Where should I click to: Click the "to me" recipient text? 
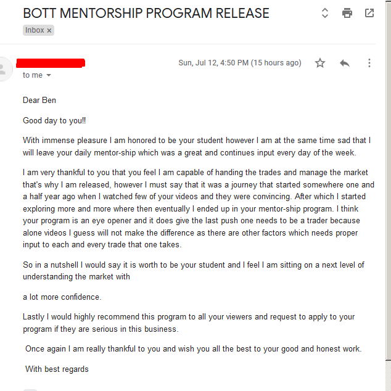(33, 75)
